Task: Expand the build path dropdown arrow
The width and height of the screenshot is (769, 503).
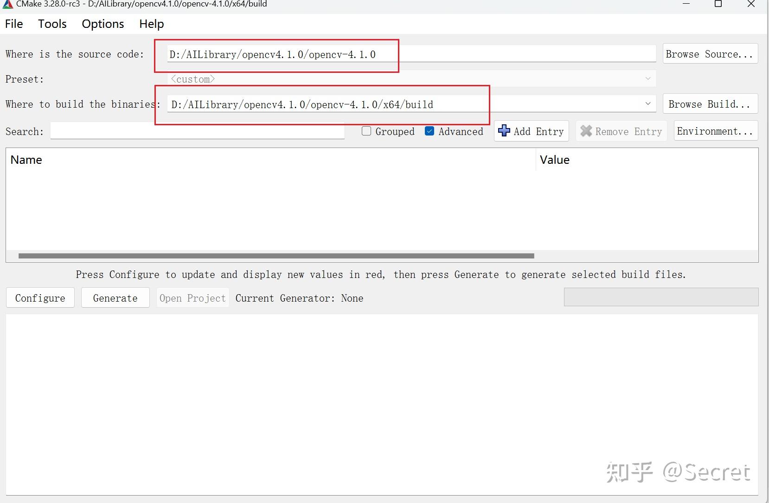Action: pyautogui.click(x=648, y=103)
